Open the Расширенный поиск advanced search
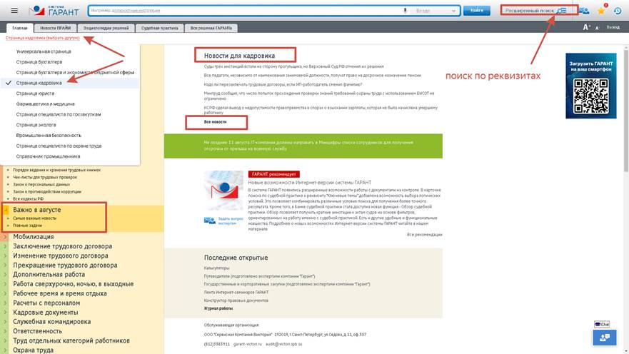This screenshot has width=629, height=354. [535, 11]
